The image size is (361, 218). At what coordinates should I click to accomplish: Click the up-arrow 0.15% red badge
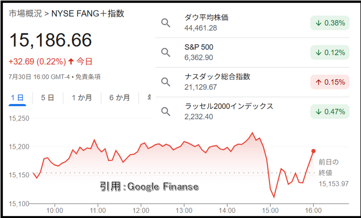[x=330, y=82]
